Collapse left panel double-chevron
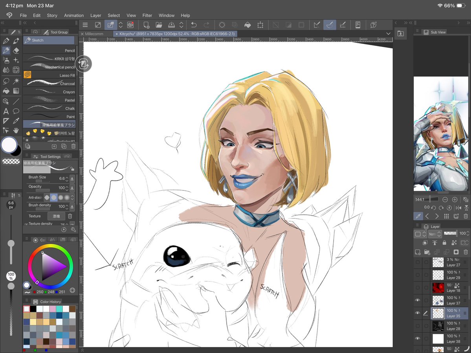The width and height of the screenshot is (471, 353). [2, 23]
